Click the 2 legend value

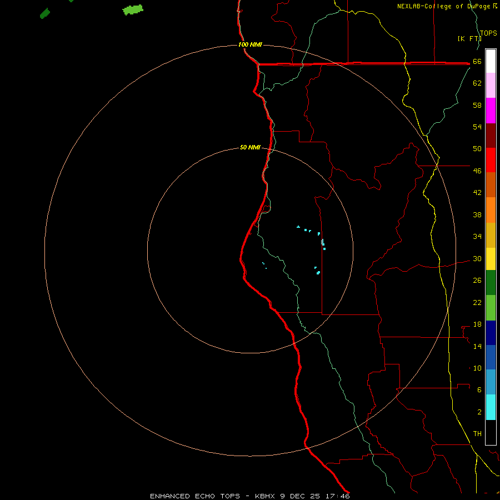pyautogui.click(x=479, y=412)
